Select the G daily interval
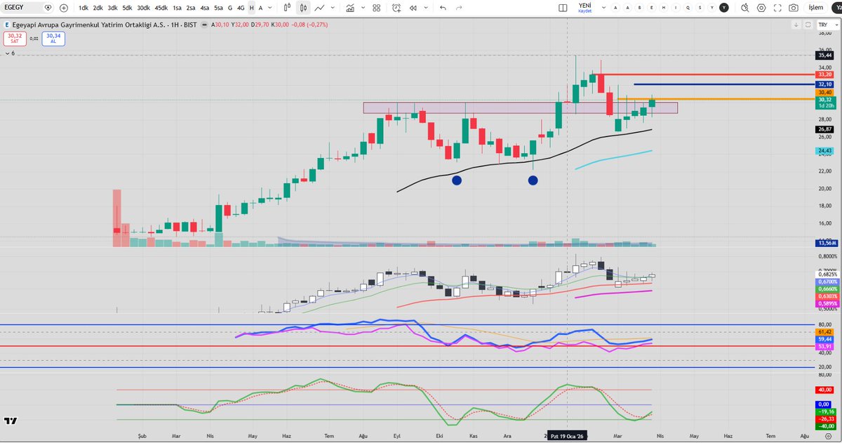842x443 pixels. [x=230, y=8]
